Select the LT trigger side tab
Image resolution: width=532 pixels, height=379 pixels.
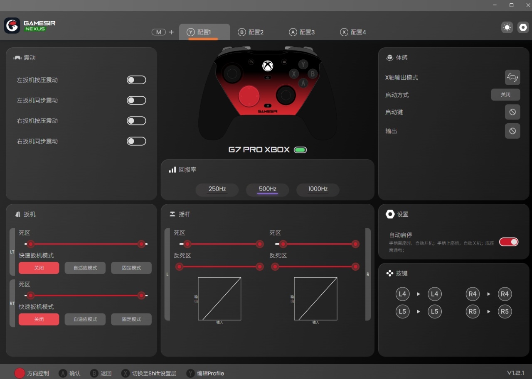(12, 252)
